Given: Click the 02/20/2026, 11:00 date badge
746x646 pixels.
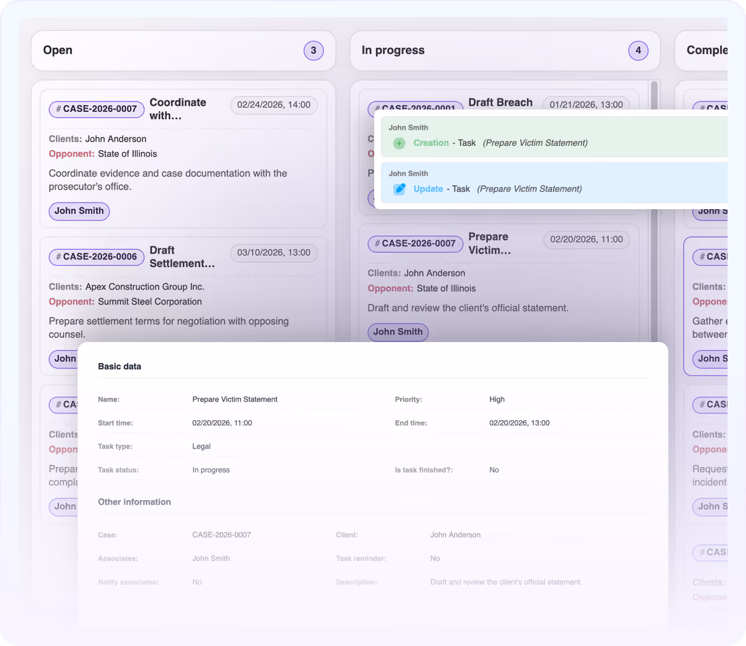Looking at the screenshot, I should click(x=587, y=239).
